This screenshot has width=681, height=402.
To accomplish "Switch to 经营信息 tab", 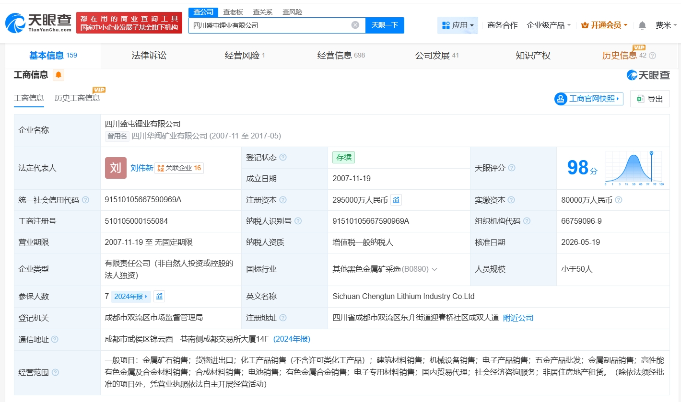I will pyautogui.click(x=341, y=56).
